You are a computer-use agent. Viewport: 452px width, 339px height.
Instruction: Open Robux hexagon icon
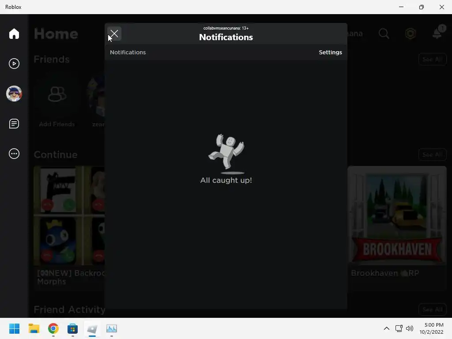click(411, 34)
